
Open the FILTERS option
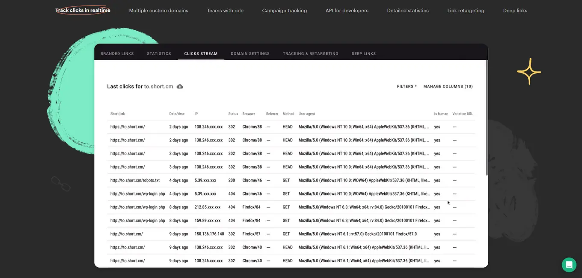click(x=407, y=87)
